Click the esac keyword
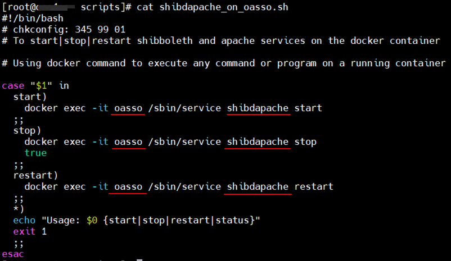This screenshot has height=261, width=451. click(x=13, y=254)
